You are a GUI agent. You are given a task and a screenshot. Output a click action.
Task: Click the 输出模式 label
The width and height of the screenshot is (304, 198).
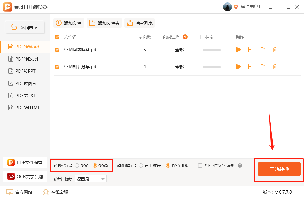(126, 165)
